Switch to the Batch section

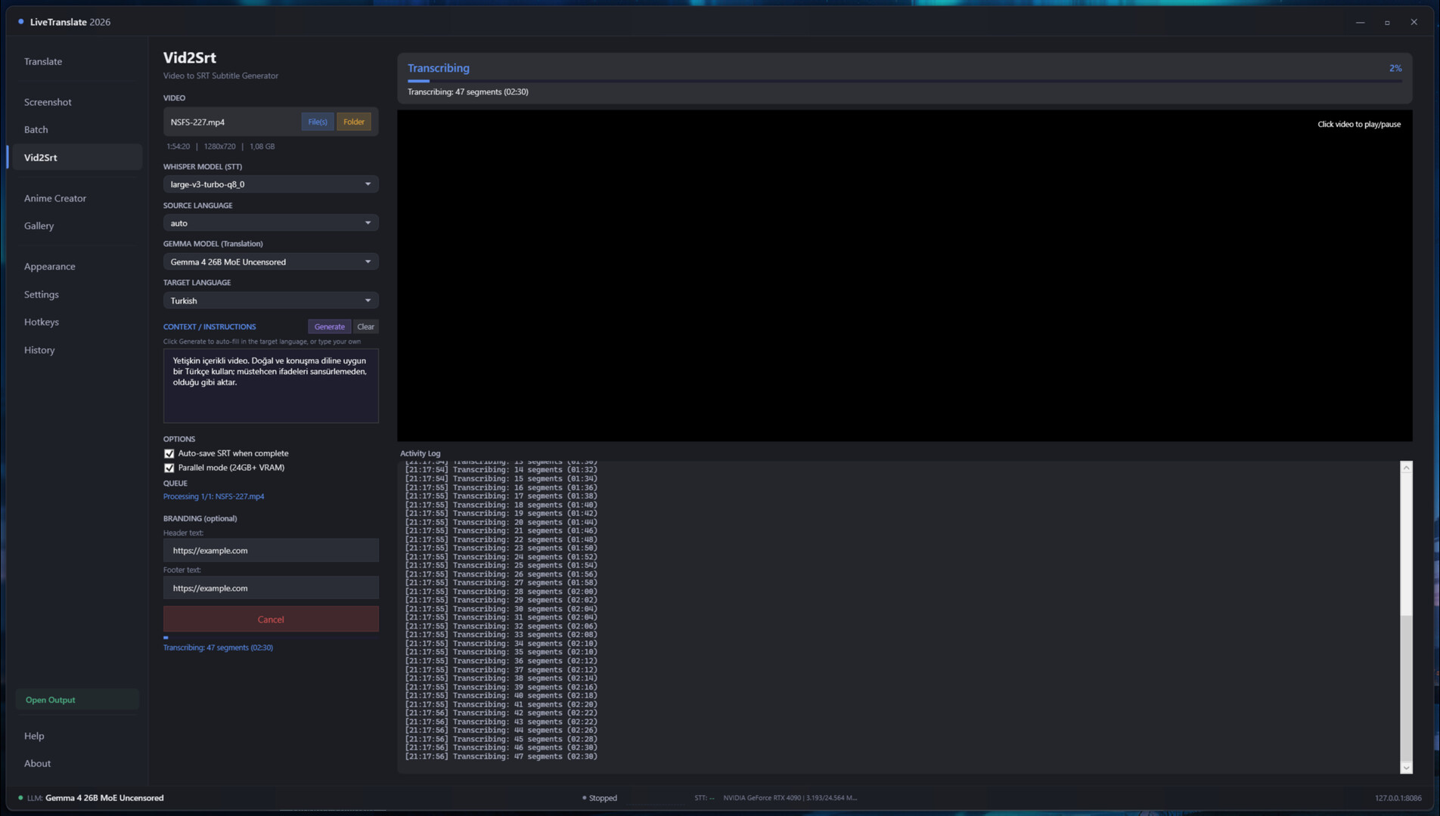pyautogui.click(x=36, y=129)
